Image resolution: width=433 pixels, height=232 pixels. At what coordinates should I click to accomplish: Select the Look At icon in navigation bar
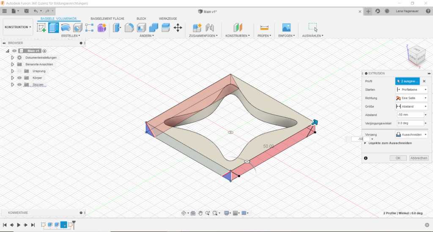tap(193, 213)
